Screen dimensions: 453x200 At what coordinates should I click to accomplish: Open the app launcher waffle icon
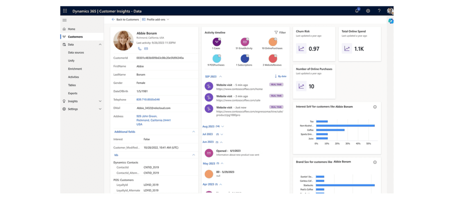point(65,11)
